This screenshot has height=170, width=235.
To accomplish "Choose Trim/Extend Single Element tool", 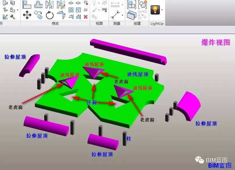I will (x=71, y=17).
